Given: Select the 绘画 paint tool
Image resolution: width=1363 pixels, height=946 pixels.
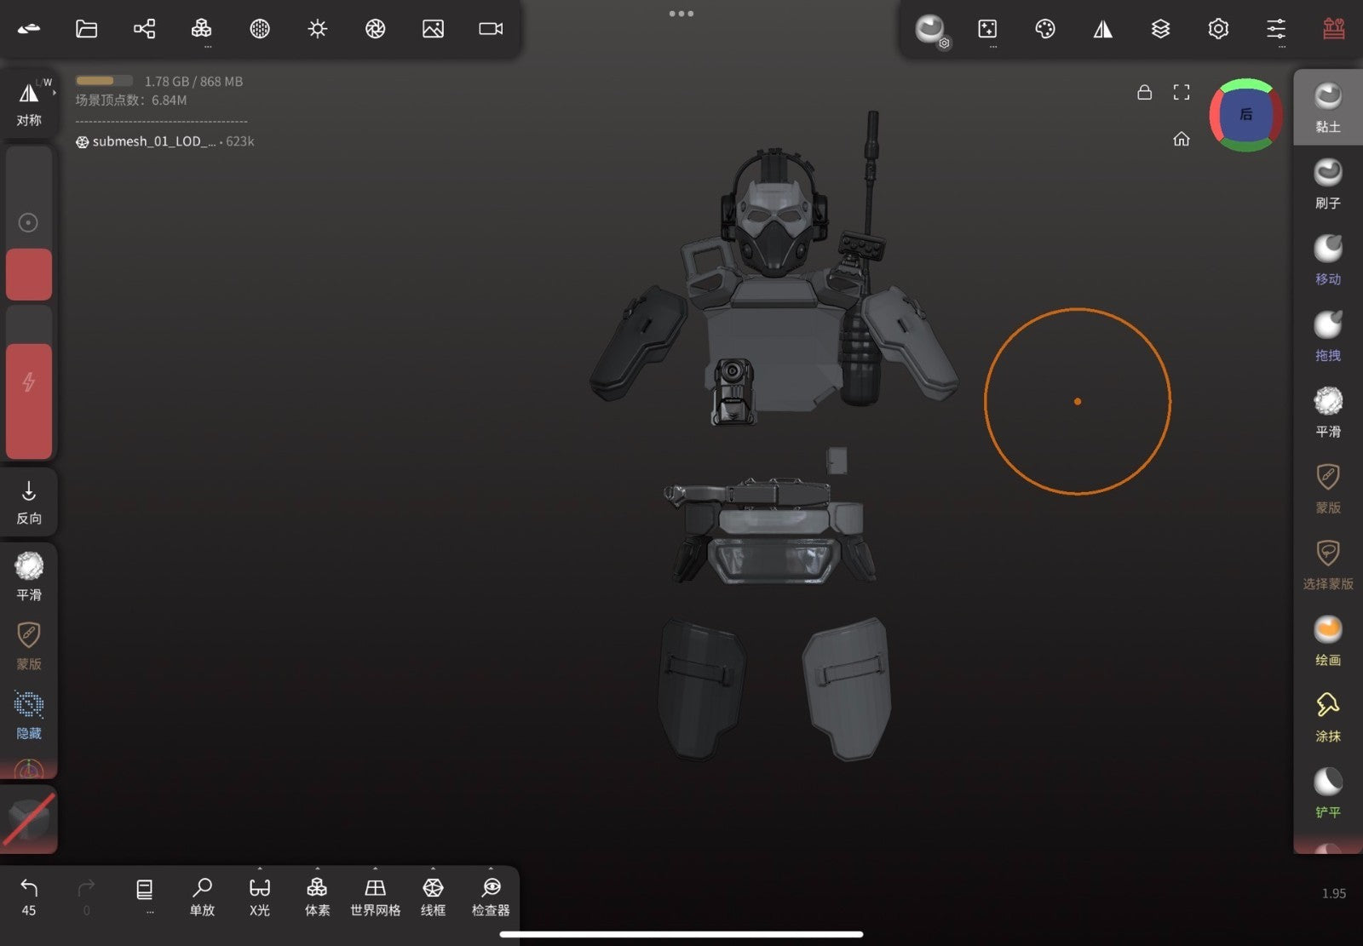Looking at the screenshot, I should coord(1327,640).
